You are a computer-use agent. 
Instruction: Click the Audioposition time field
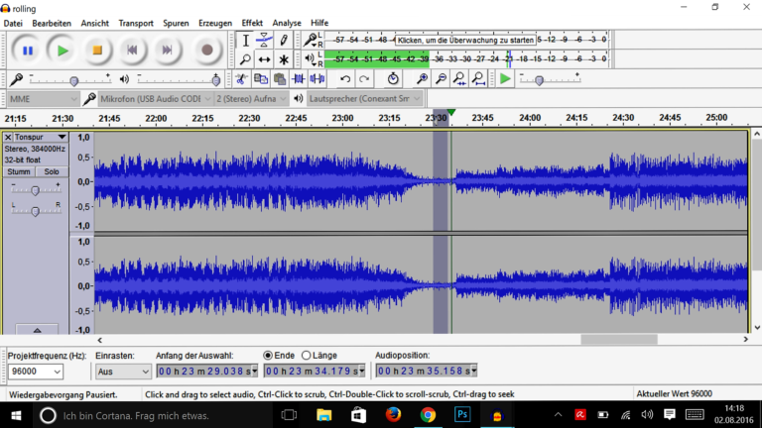pyautogui.click(x=426, y=372)
